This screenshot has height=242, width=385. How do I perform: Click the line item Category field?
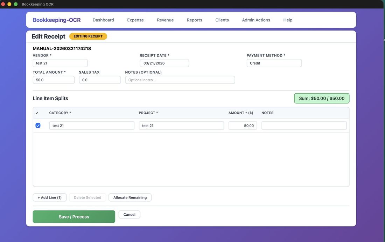pos(92,126)
